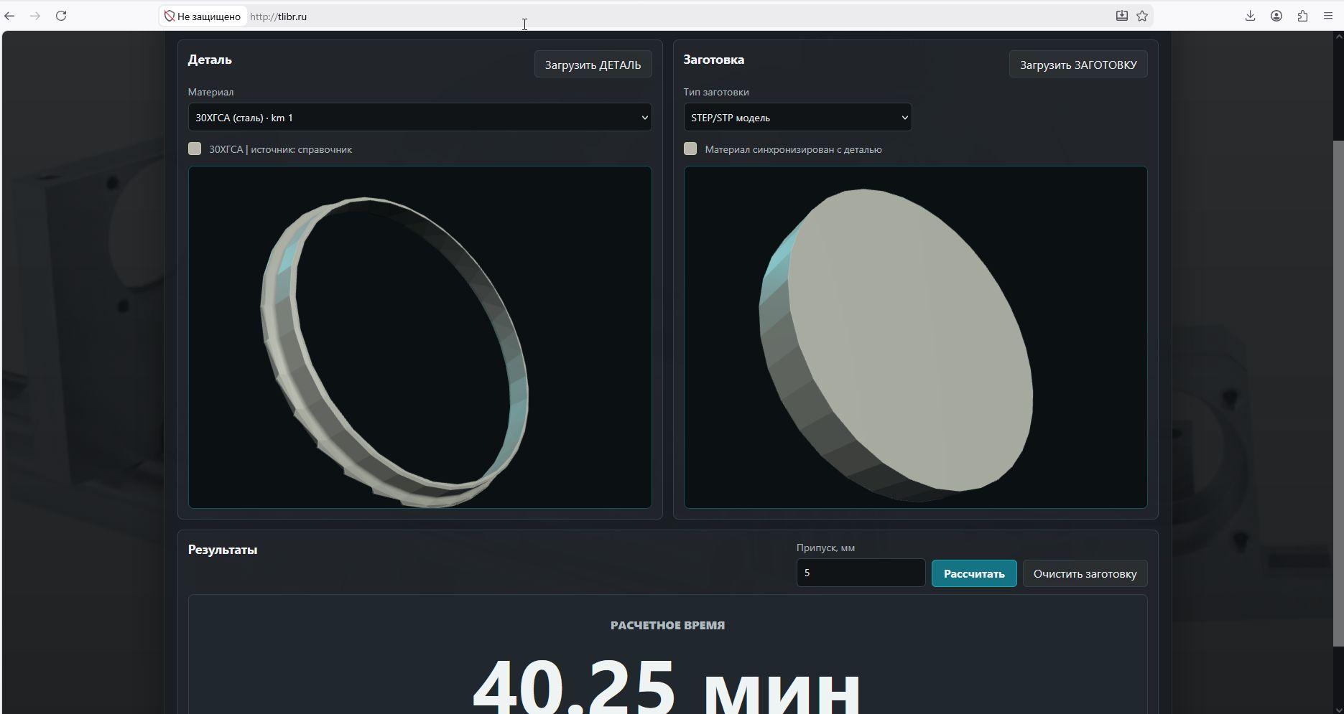Click the disc blank 3D preview
This screenshot has width=1344, height=714.
point(915,337)
